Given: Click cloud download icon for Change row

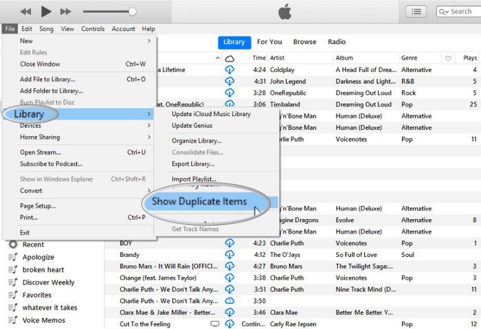Looking at the screenshot, I should [230, 277].
